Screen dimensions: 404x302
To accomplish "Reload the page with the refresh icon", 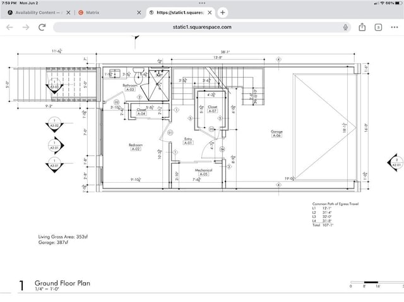I will [x=42, y=27].
